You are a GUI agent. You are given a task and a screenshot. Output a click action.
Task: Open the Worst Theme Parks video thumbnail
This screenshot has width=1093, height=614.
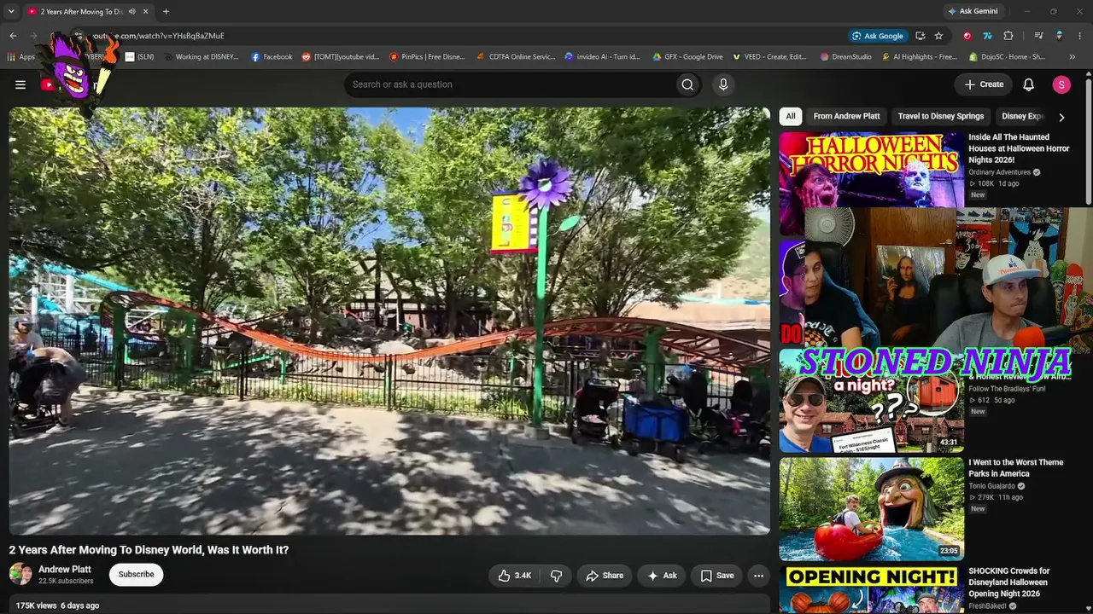coord(871,509)
